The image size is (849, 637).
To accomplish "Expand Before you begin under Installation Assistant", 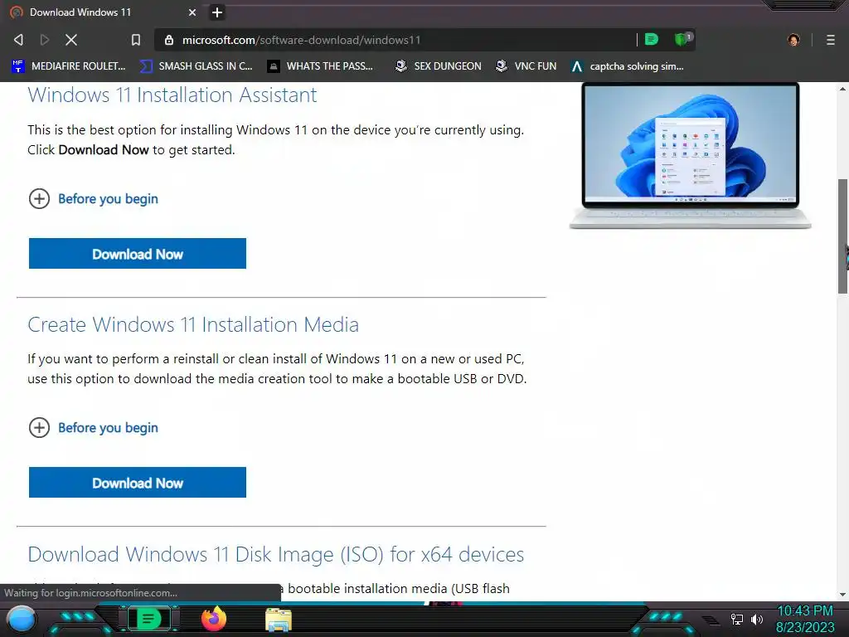I will [x=93, y=199].
